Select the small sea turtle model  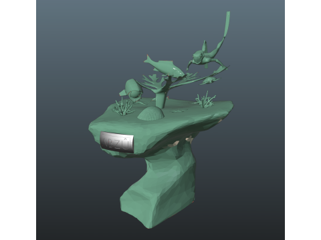coord(210,81)
